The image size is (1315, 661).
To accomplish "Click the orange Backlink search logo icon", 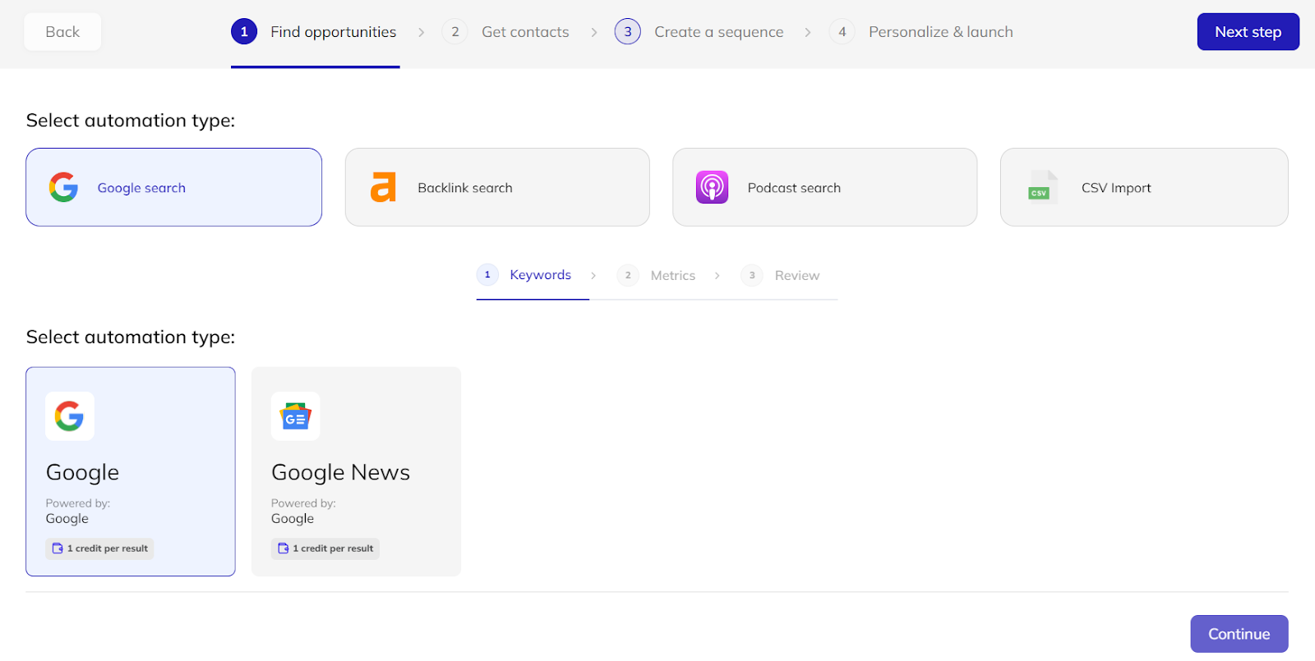I will [x=383, y=187].
